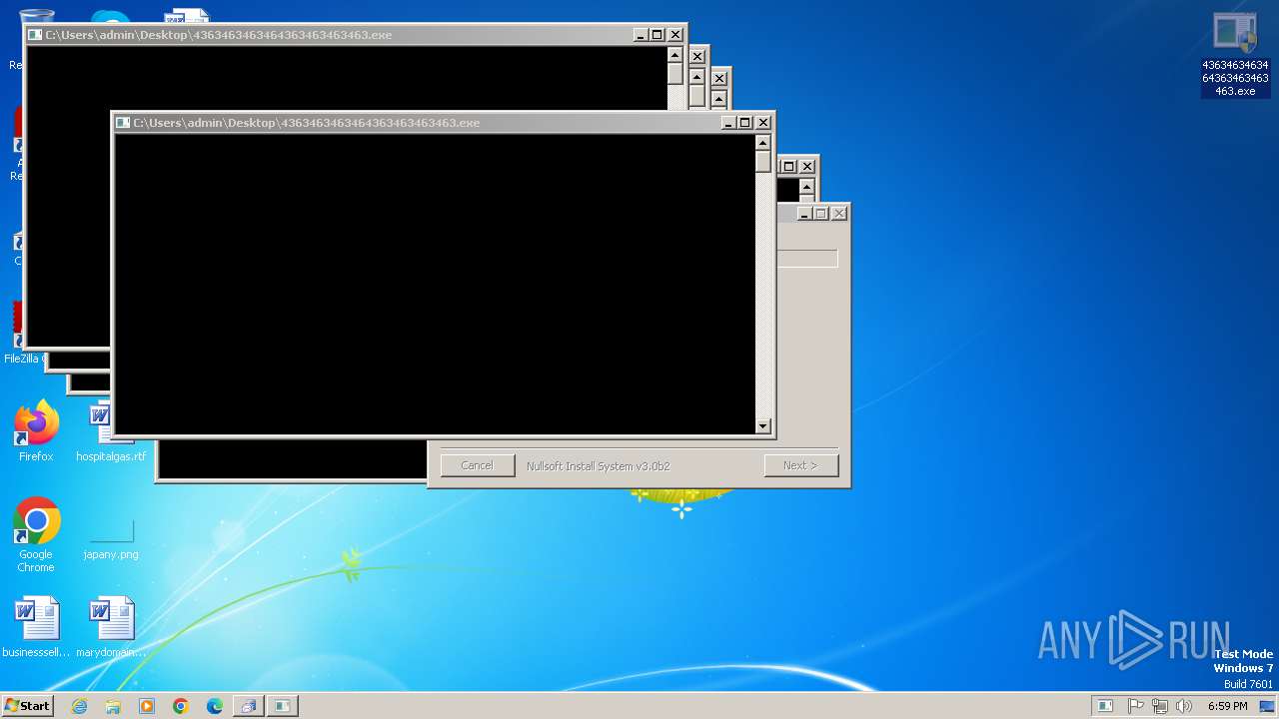
Task: Open the system menu icon of the rear console
Action: pyautogui.click(x=35, y=35)
